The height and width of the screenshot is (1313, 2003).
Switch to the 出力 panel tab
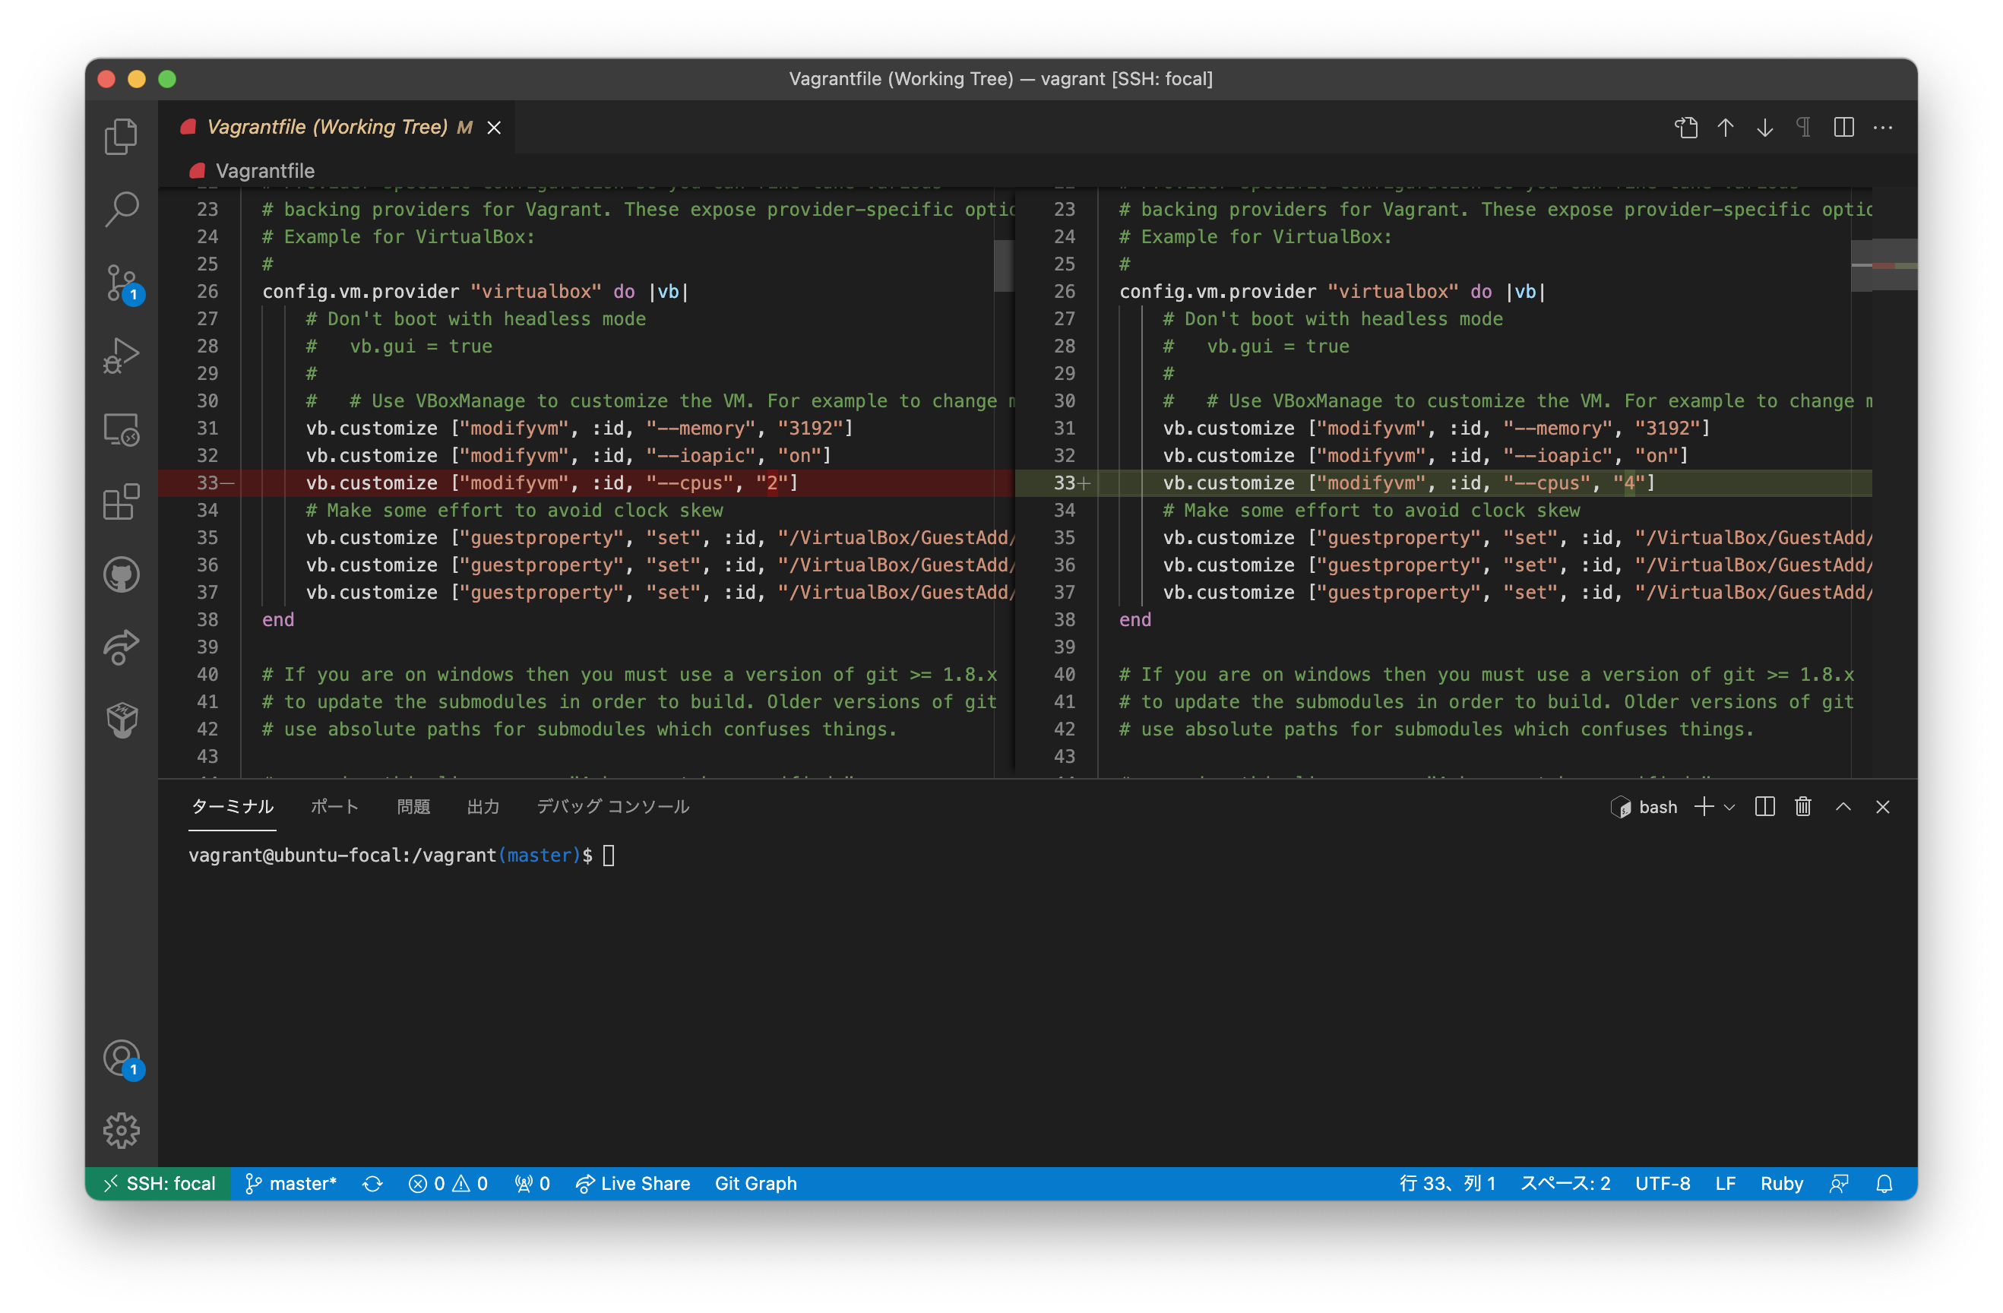click(x=483, y=807)
